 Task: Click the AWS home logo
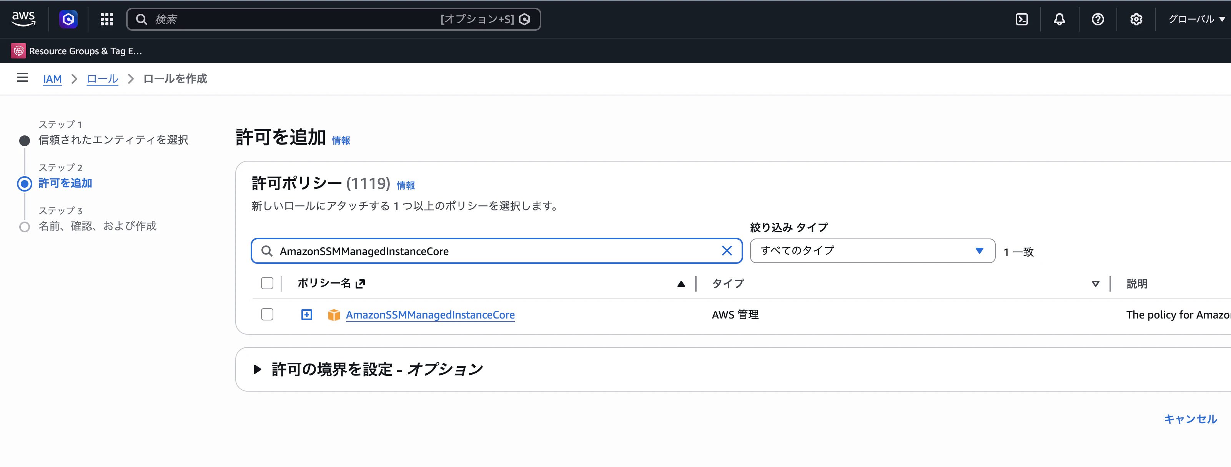[23, 18]
